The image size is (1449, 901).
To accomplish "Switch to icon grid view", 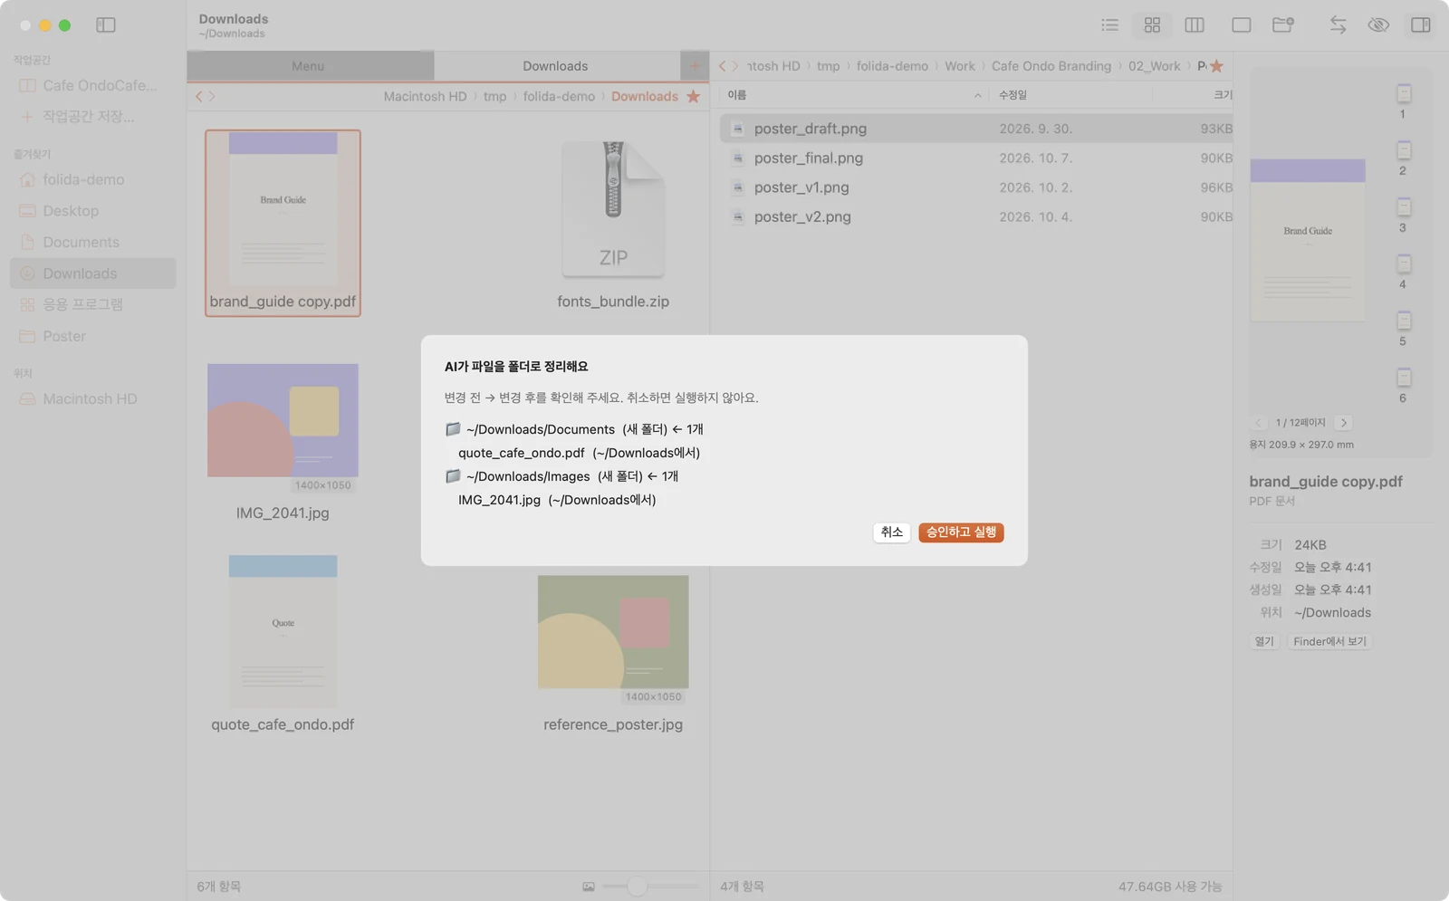I will point(1152,25).
